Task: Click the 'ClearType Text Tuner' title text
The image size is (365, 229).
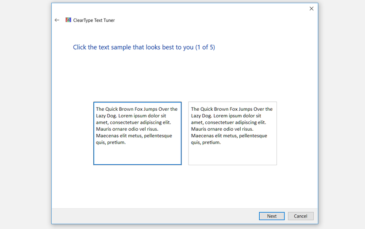Action: (x=94, y=20)
